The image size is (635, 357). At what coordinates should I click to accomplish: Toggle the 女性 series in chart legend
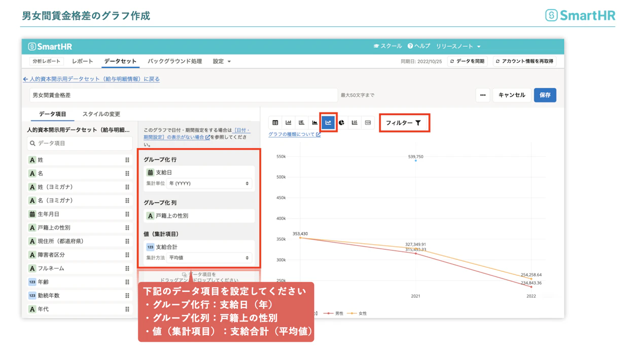[358, 313]
